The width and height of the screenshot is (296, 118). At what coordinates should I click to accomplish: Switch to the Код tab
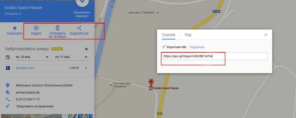[188, 35]
